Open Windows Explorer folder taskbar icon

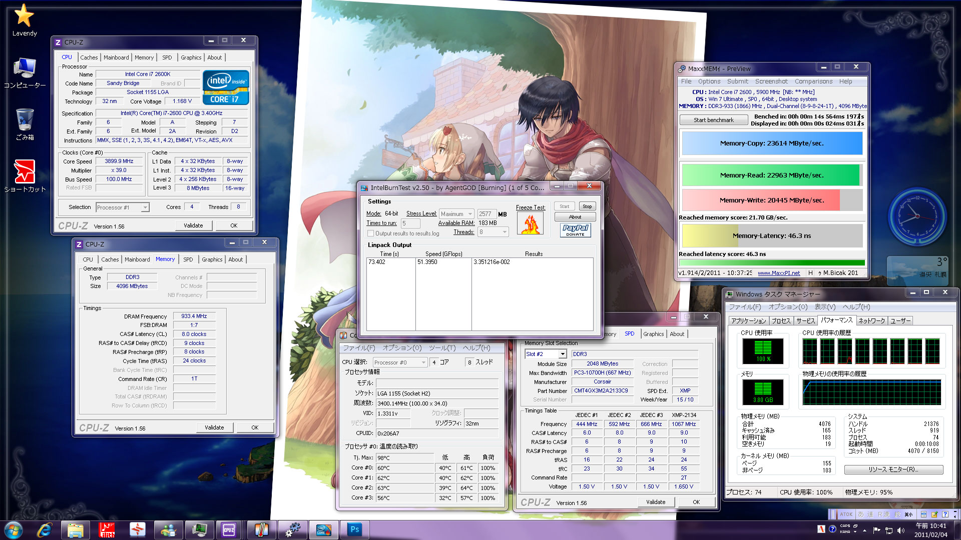[x=76, y=529]
